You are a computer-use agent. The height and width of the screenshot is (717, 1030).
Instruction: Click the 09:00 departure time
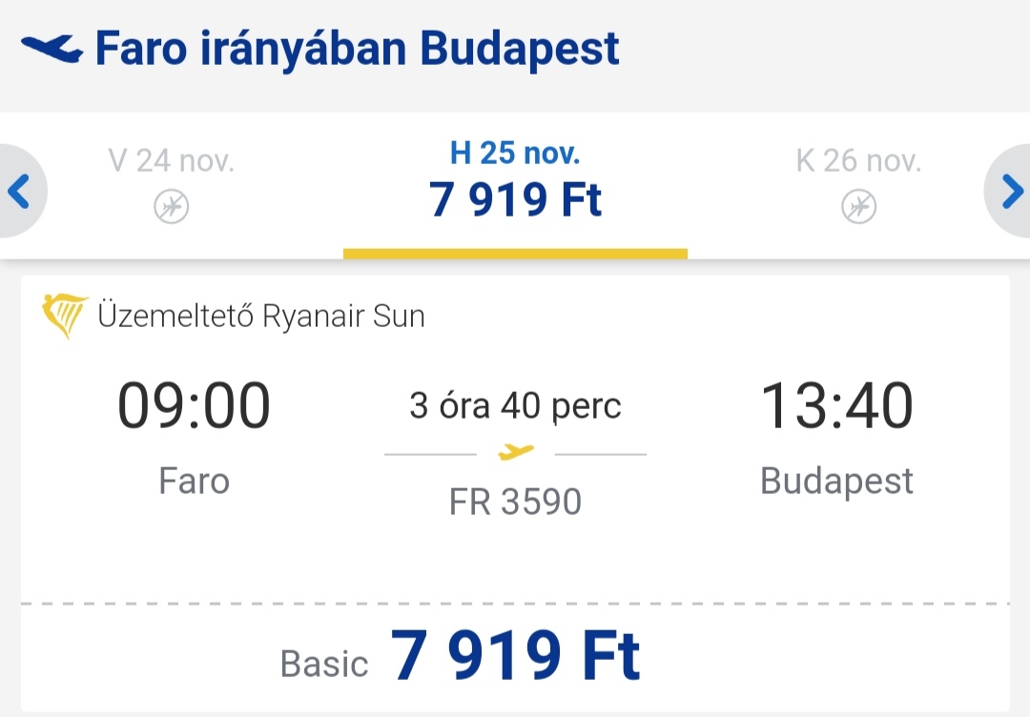[194, 406]
